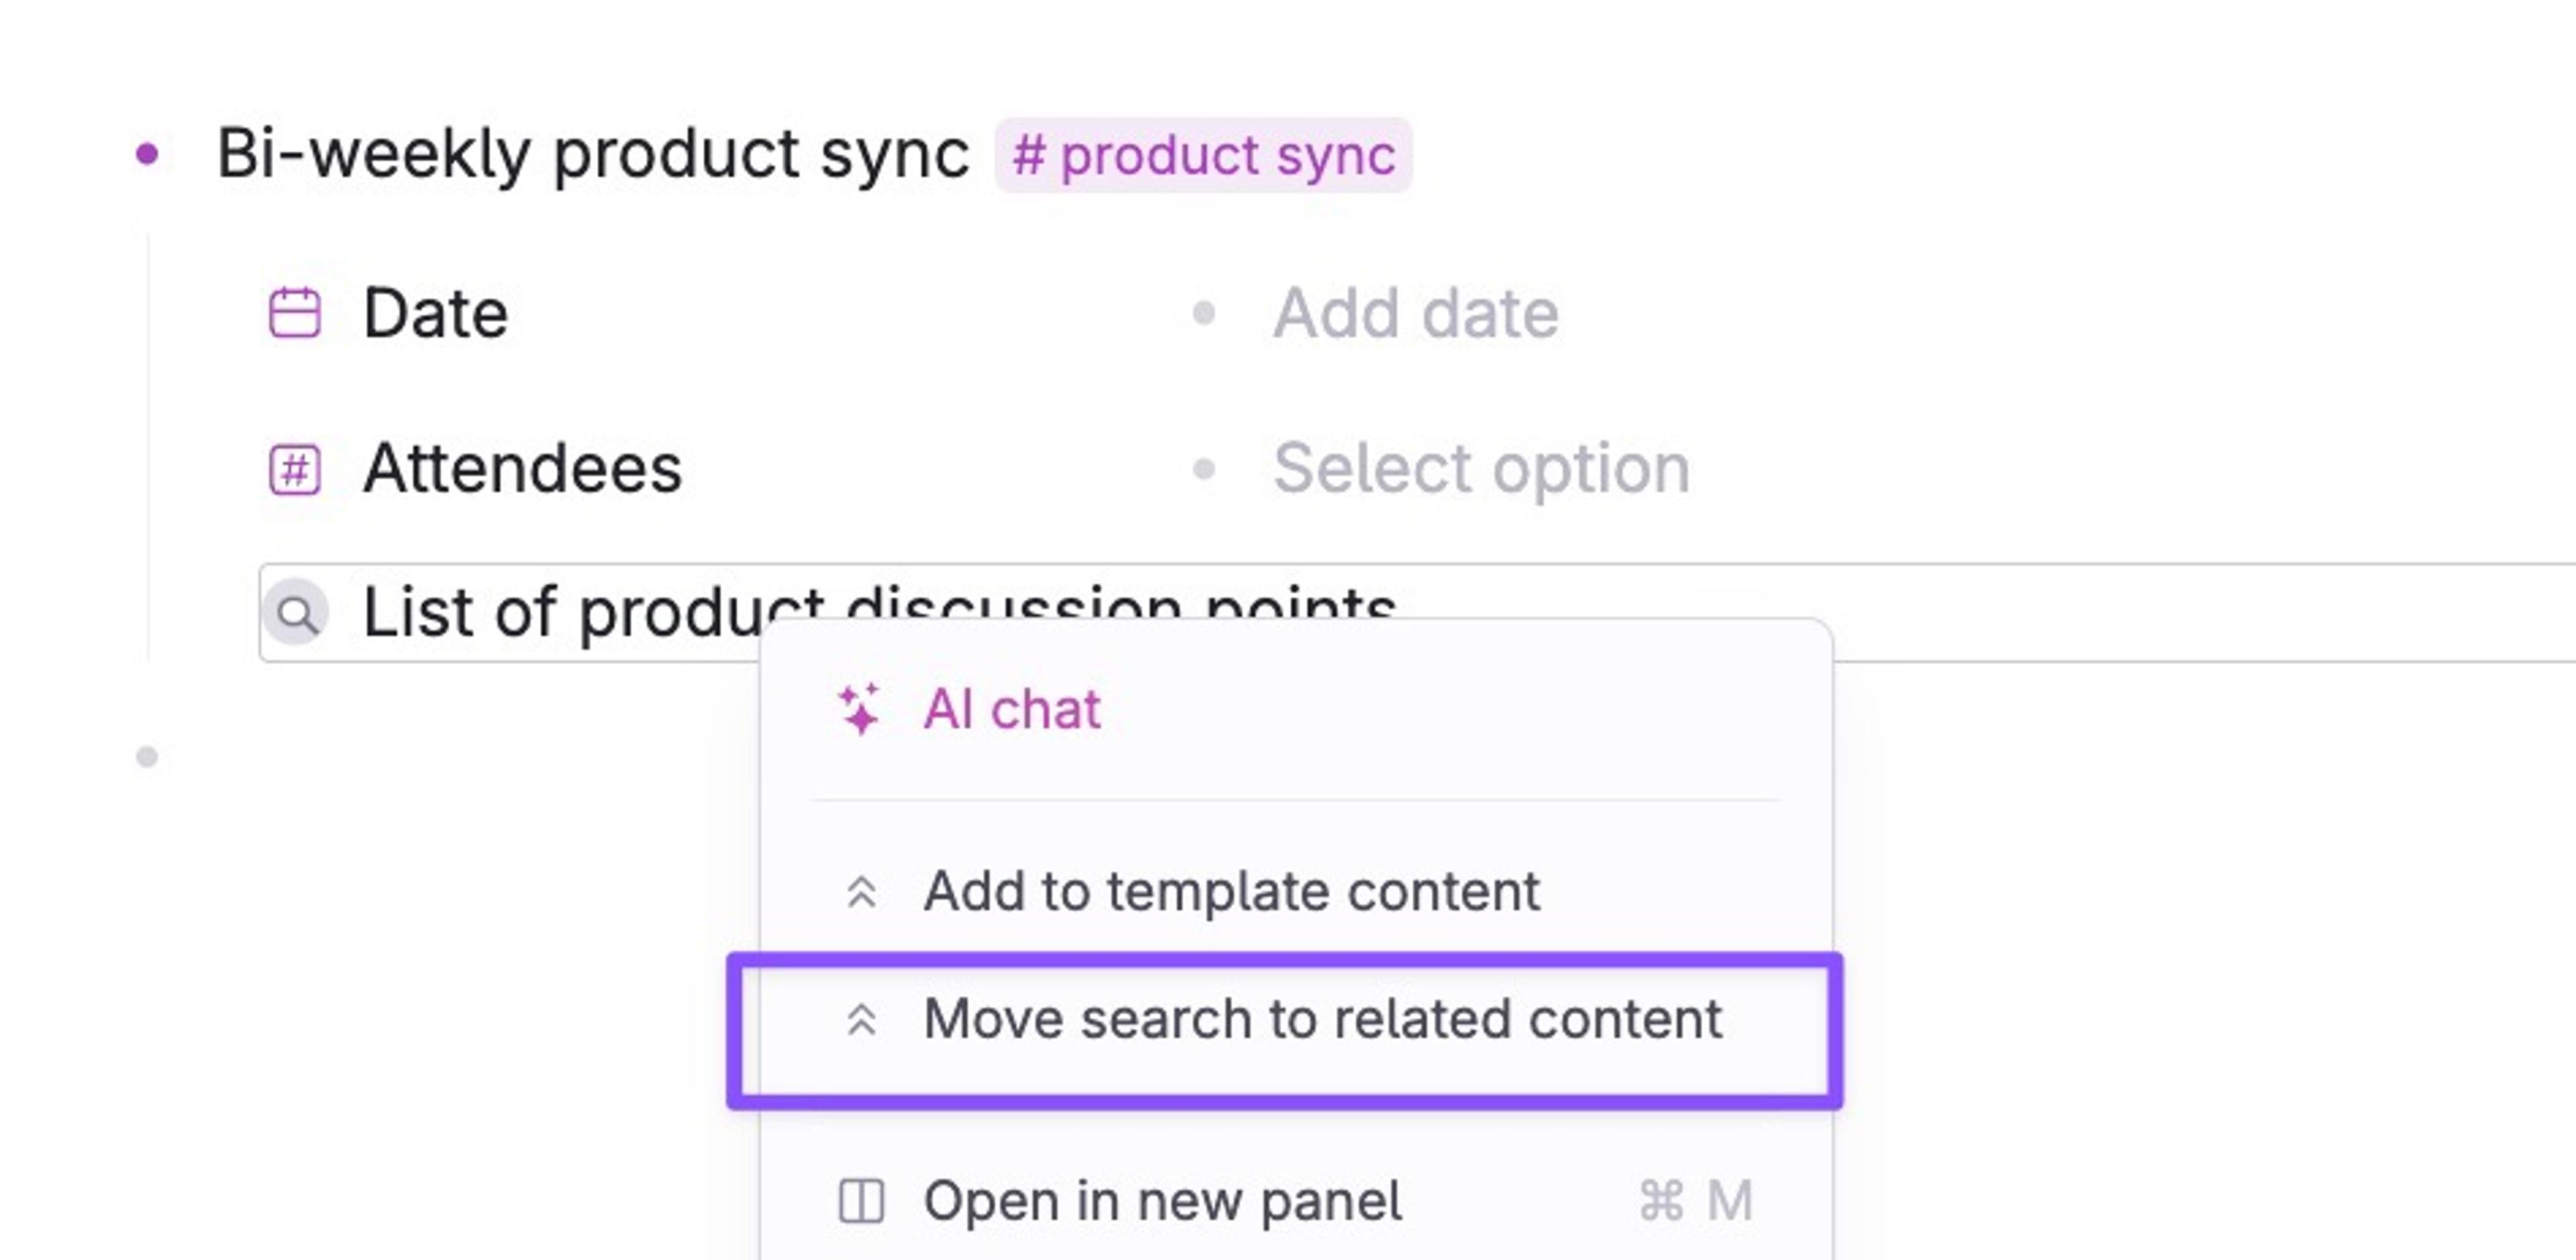
Task: Click the chevrons icon for Add to template content
Action: [861, 892]
